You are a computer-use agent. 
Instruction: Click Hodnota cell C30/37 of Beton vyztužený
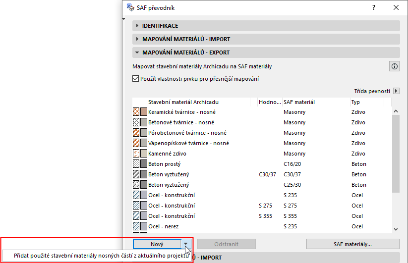point(268,174)
